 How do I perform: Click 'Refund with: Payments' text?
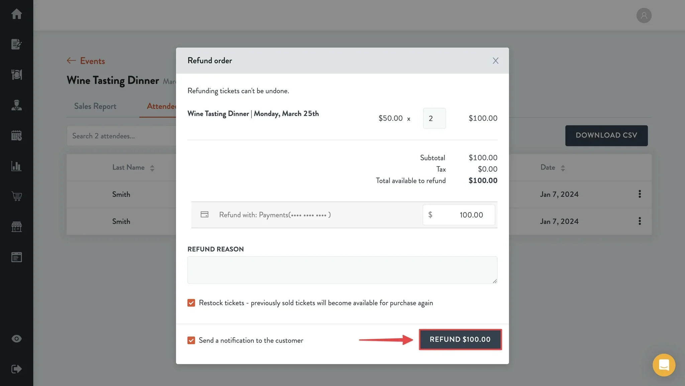click(x=275, y=215)
